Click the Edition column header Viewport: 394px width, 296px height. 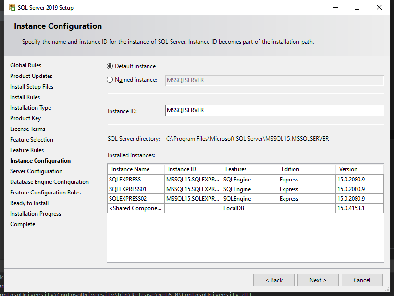click(306, 169)
